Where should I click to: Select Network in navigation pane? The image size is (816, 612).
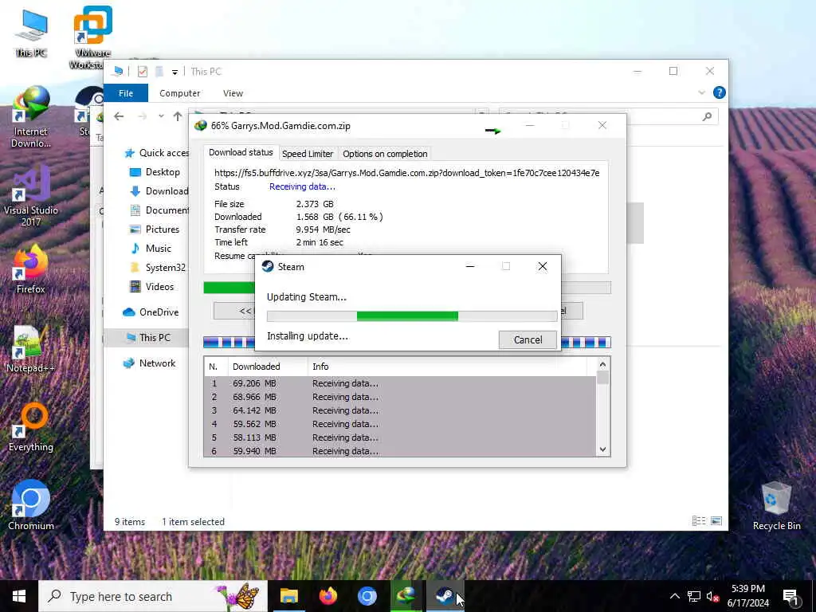(149, 363)
